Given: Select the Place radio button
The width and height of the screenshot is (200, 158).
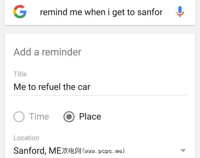Looking at the screenshot, I should click(69, 117).
